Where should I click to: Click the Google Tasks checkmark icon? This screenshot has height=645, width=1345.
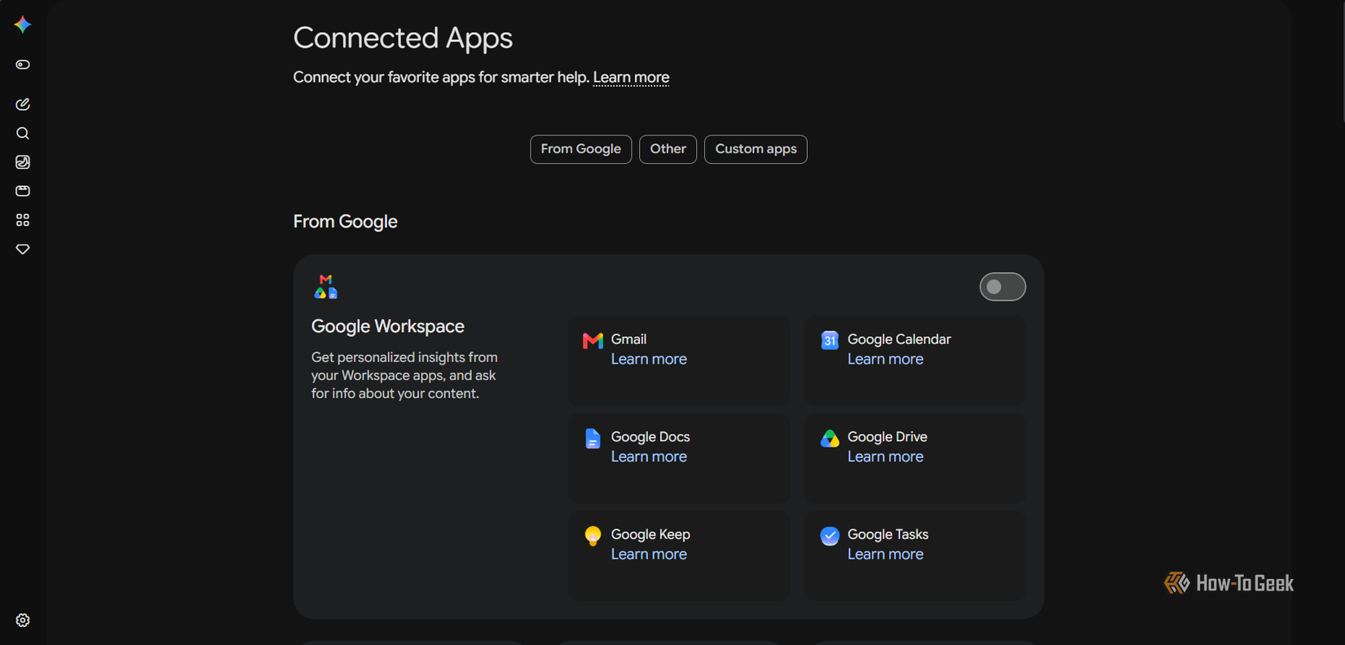[830, 536]
